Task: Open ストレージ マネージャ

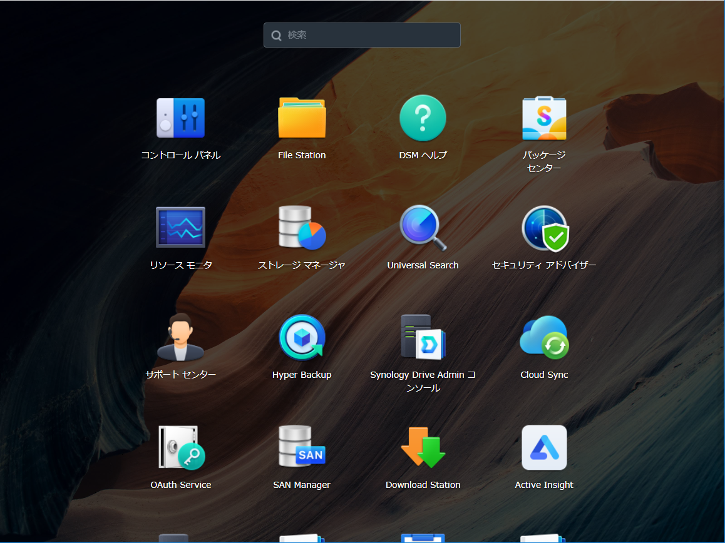Action: [x=302, y=227]
